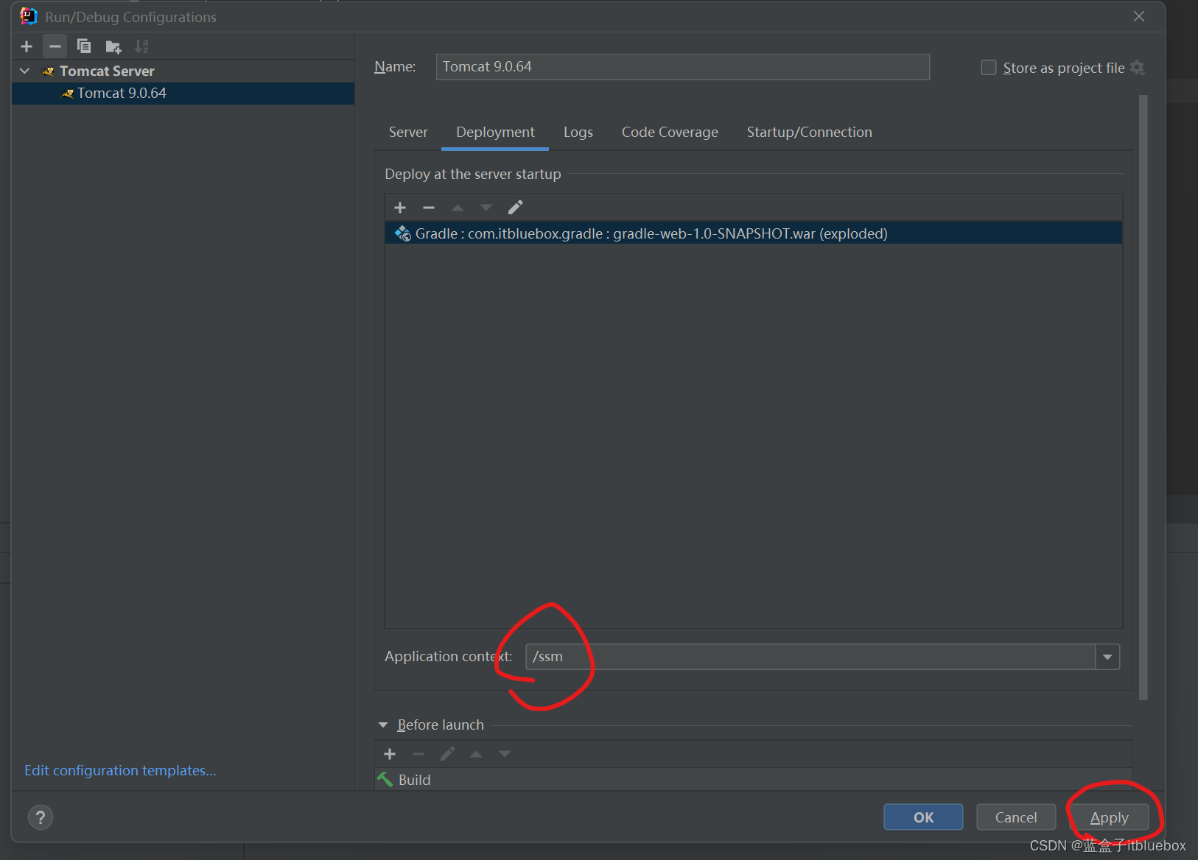Screen dimensions: 1198x860
Task: Switch to the Logs tab
Action: click(x=578, y=133)
